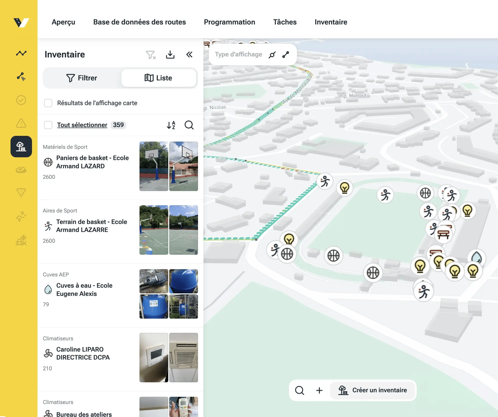This screenshot has height=417, width=498.
Task: Click the Créer un inventaire button
Action: [x=372, y=390]
